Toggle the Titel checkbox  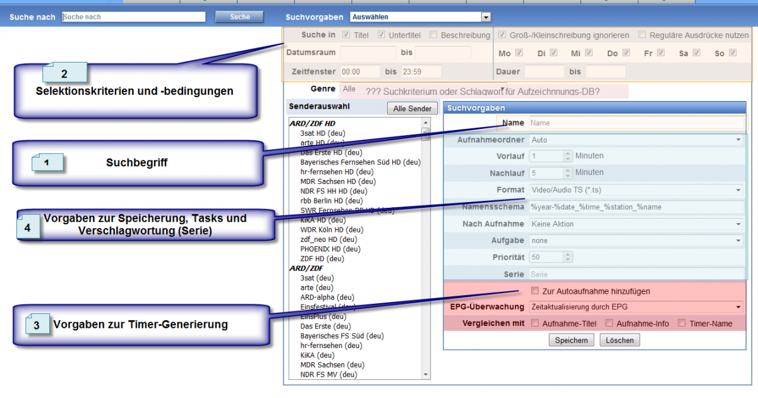(x=346, y=35)
